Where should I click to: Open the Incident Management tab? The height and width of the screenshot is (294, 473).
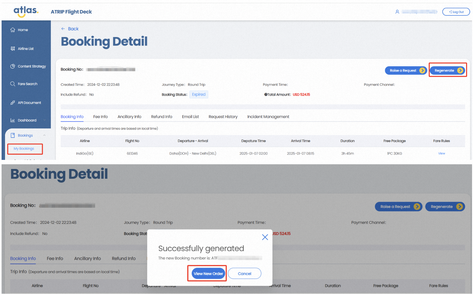(x=268, y=117)
